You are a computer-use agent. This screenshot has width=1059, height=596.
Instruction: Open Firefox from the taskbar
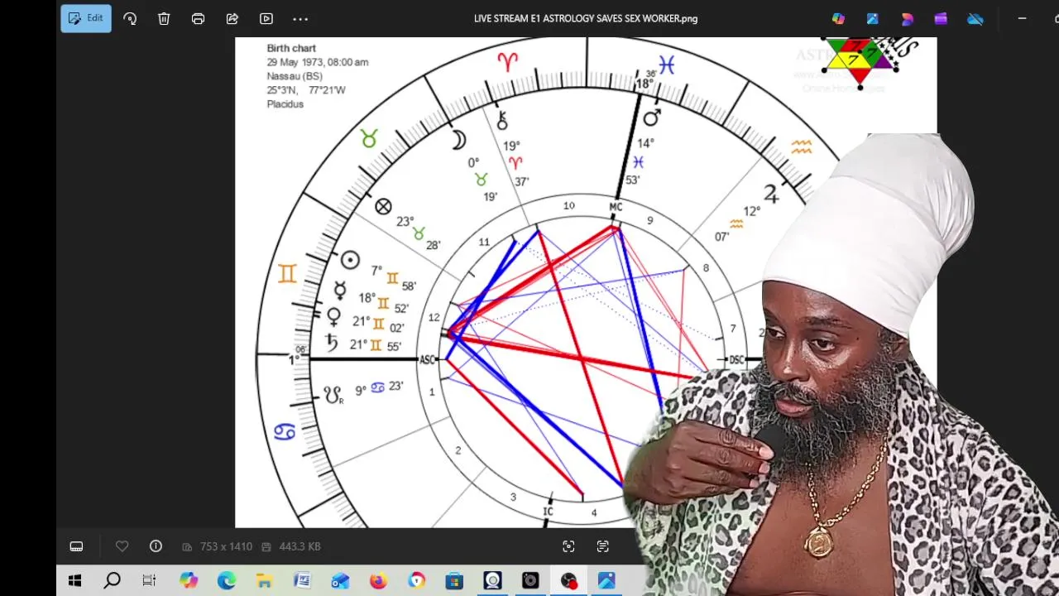[x=378, y=581]
